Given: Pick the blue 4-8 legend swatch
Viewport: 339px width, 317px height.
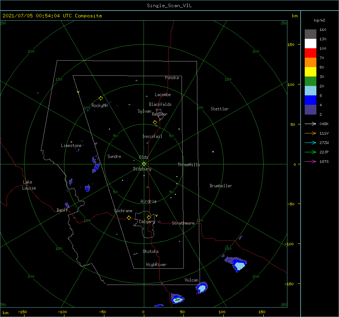Looking at the screenshot, I should coord(310,100).
